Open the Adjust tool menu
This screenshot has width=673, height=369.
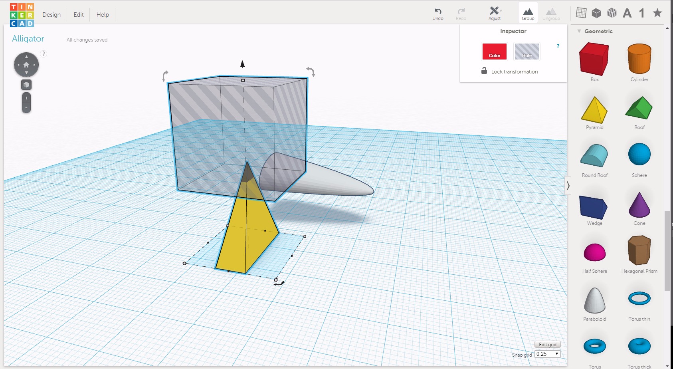(495, 14)
